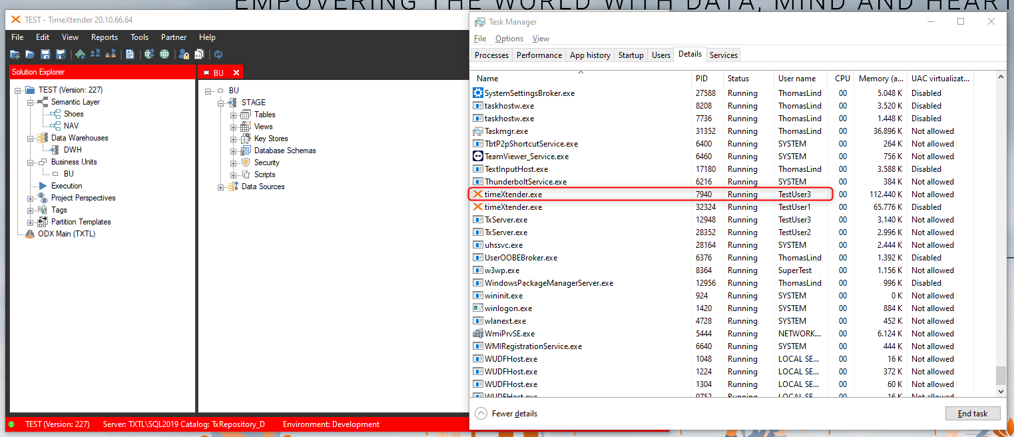Expand the Views node
The image size is (1014, 437).
[234, 127]
